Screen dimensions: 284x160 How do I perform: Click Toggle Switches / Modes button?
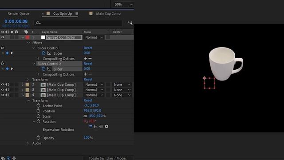pyautogui.click(x=107, y=158)
